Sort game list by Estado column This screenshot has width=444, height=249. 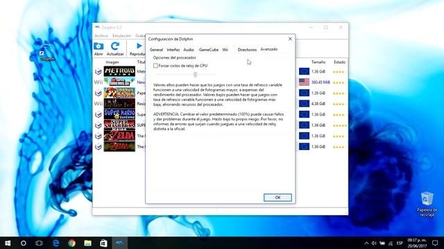(x=339, y=62)
